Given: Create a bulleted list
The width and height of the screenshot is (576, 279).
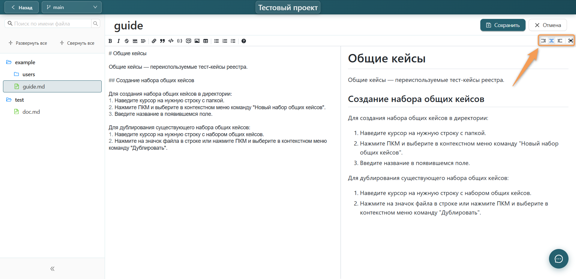Looking at the screenshot, I should pos(216,41).
